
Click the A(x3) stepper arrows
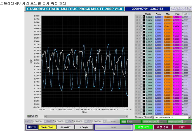pos(32,121)
